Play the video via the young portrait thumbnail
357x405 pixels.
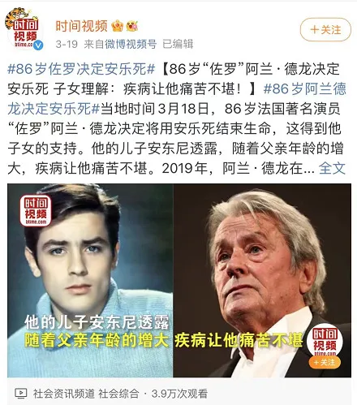pyautogui.click(x=90, y=281)
